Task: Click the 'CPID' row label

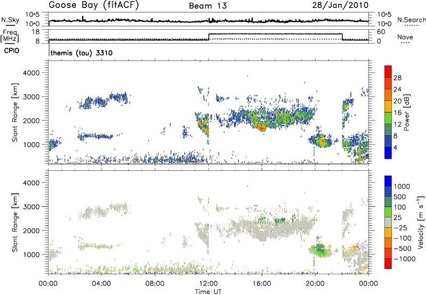Action: (x=12, y=51)
